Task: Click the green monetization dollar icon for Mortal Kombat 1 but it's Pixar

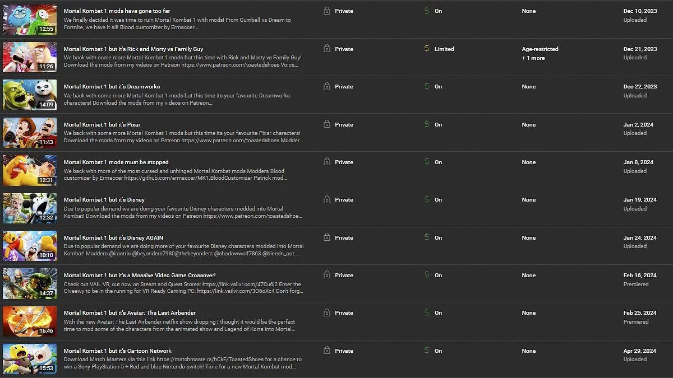Action: tap(427, 124)
